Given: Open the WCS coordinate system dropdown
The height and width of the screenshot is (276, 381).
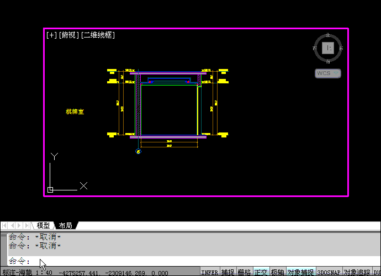Looking at the screenshot, I should [x=328, y=73].
